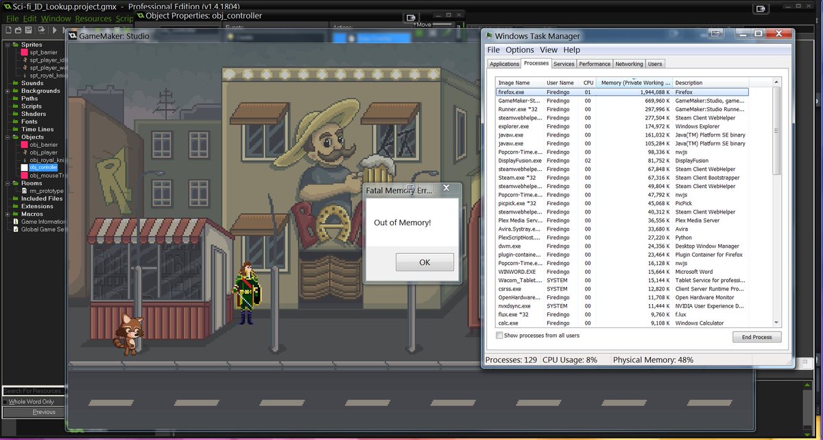Click OK in Out of Memory dialog
The image size is (823, 440).
[425, 262]
